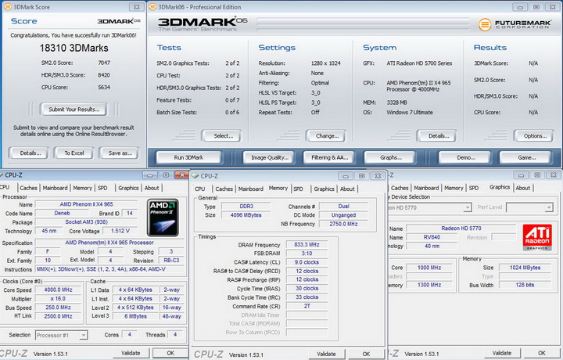Switch to Graphics tab in left CPU-Z window

click(128, 188)
